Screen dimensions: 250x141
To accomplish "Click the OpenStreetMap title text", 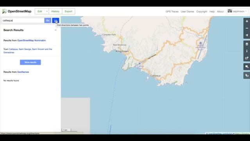I will click(x=20, y=11).
